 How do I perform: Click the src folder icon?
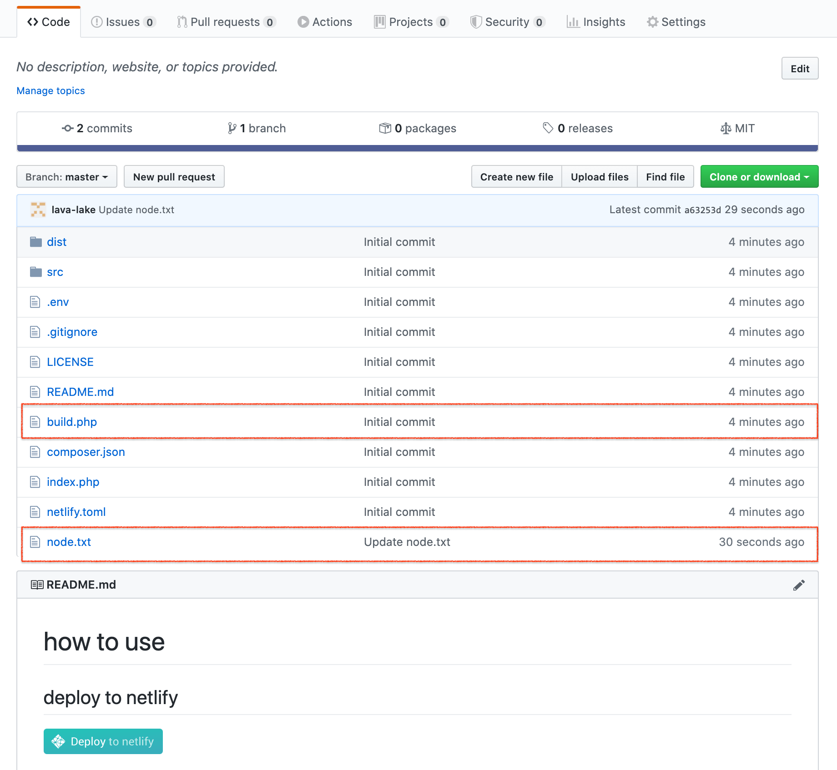click(x=35, y=272)
